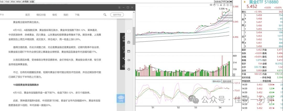Click the TOP back-to-top button
This screenshot has height=111, width=283.
(123, 66)
